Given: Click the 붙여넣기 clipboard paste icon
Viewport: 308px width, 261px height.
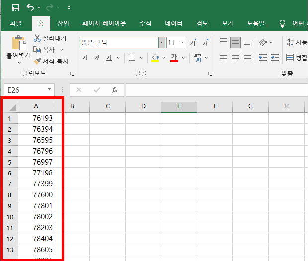Looking at the screenshot, I should [19, 43].
